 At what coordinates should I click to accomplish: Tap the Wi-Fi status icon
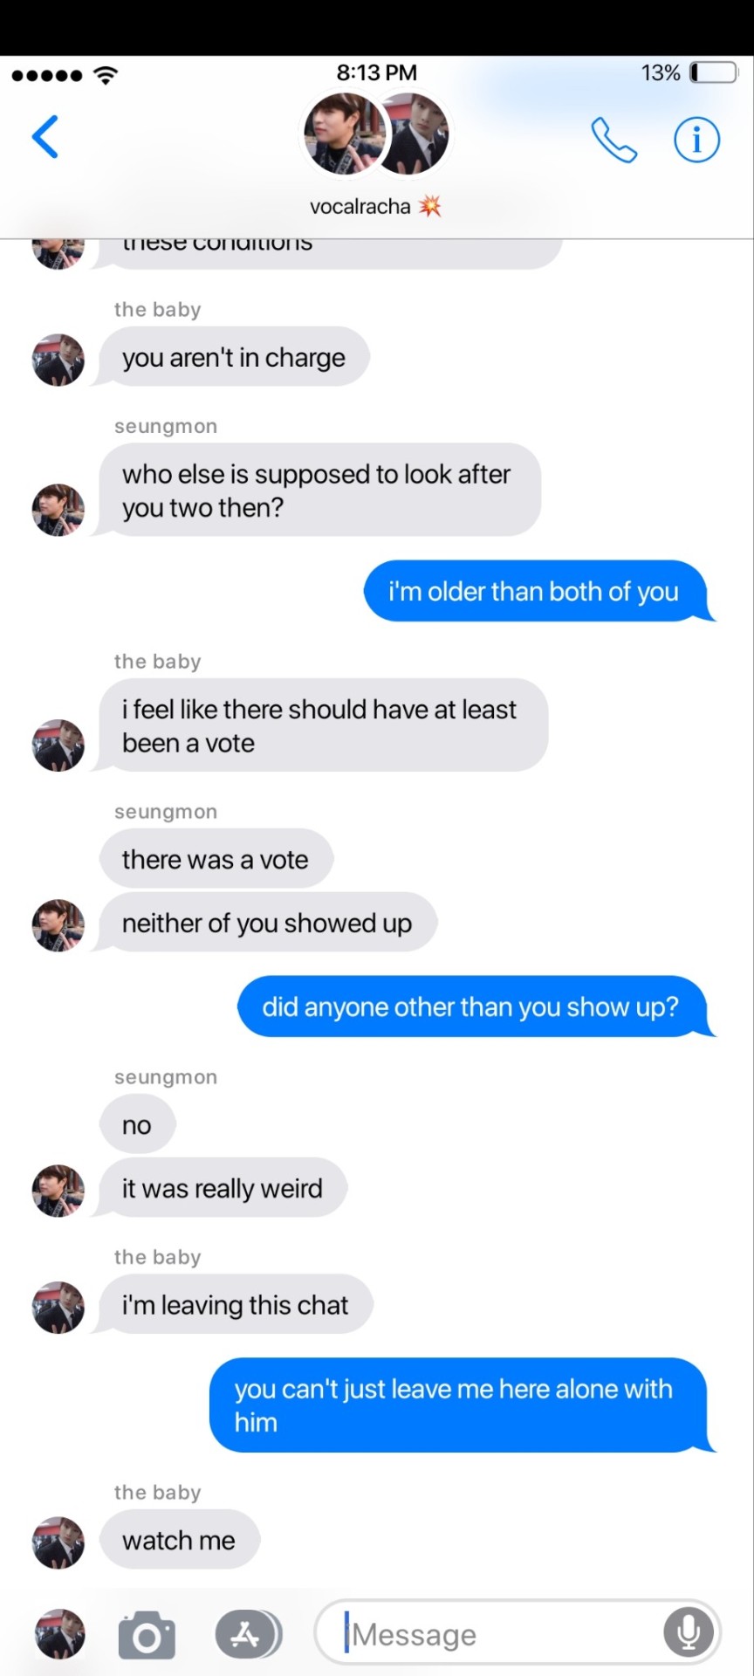(106, 75)
